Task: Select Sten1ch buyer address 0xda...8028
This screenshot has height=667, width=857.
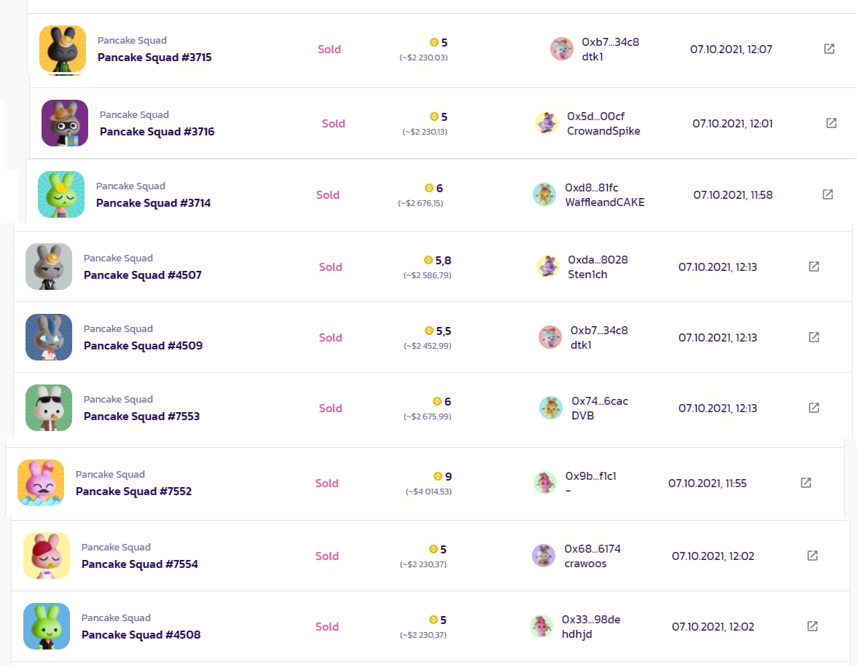Action: click(x=598, y=260)
